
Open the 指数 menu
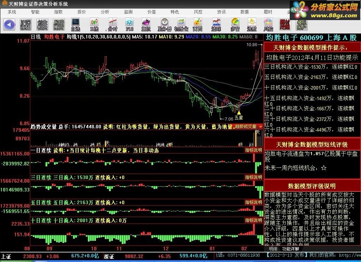[59, 12]
